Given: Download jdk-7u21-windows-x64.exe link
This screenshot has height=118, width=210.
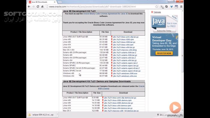Looking at the screenshot, I should (x=125, y=76).
